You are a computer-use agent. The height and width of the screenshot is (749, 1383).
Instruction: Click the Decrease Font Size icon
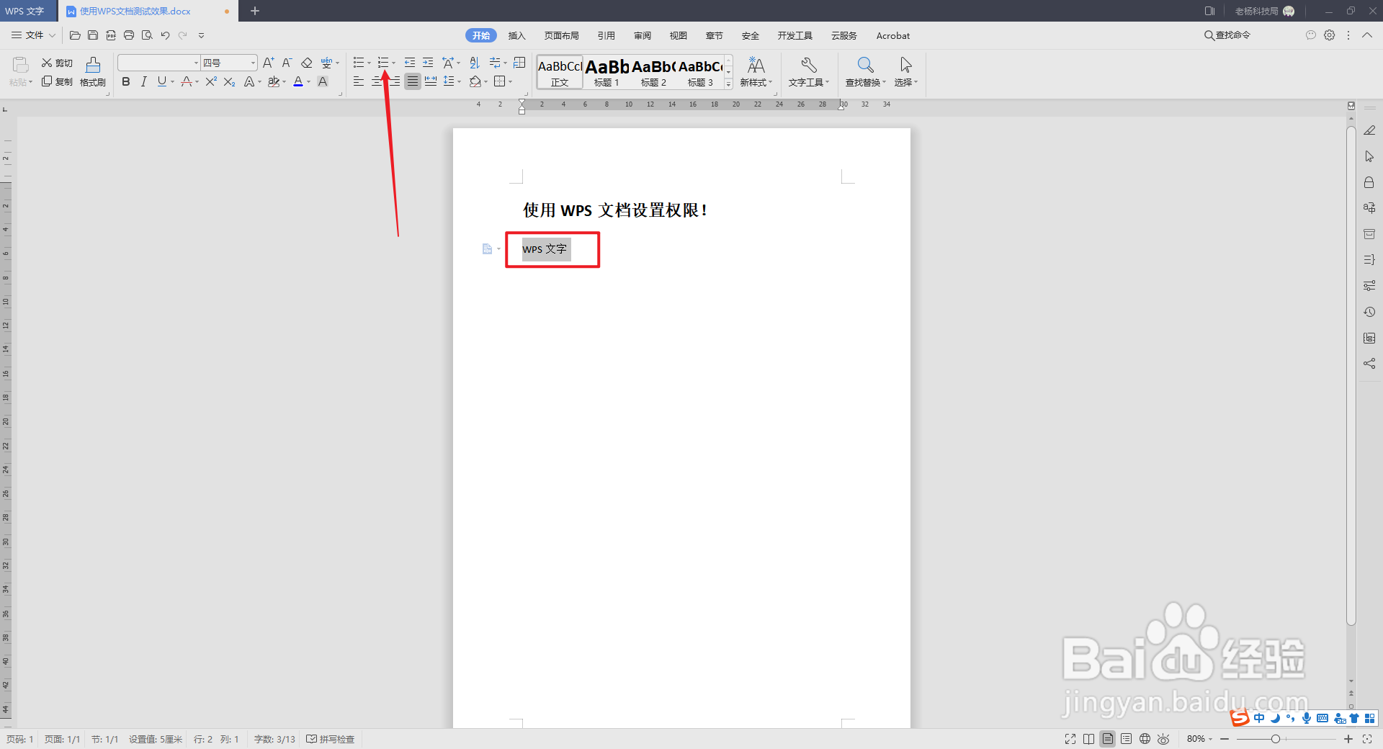click(x=287, y=63)
